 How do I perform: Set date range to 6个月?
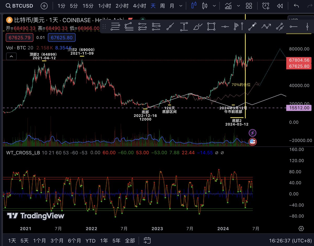click(74, 241)
